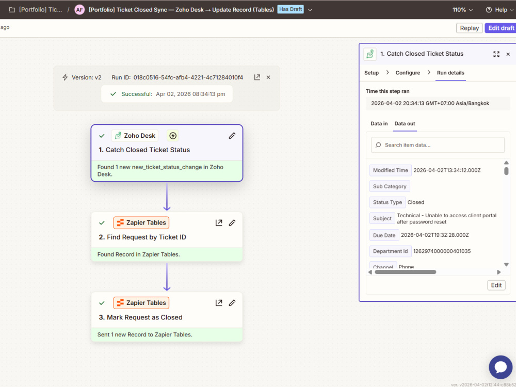Viewport: 516px width, 387px height.
Task: Select the Find Request by Ticket ID step
Action: pyautogui.click(x=167, y=237)
